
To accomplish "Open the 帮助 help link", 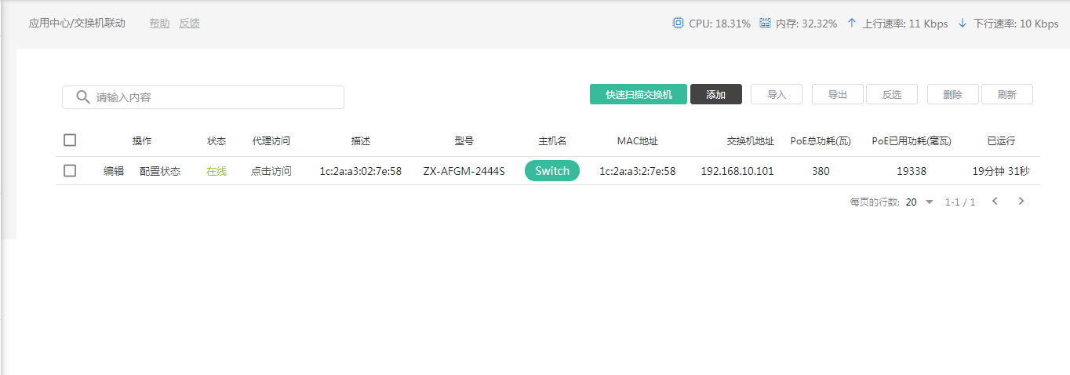I will (x=159, y=24).
